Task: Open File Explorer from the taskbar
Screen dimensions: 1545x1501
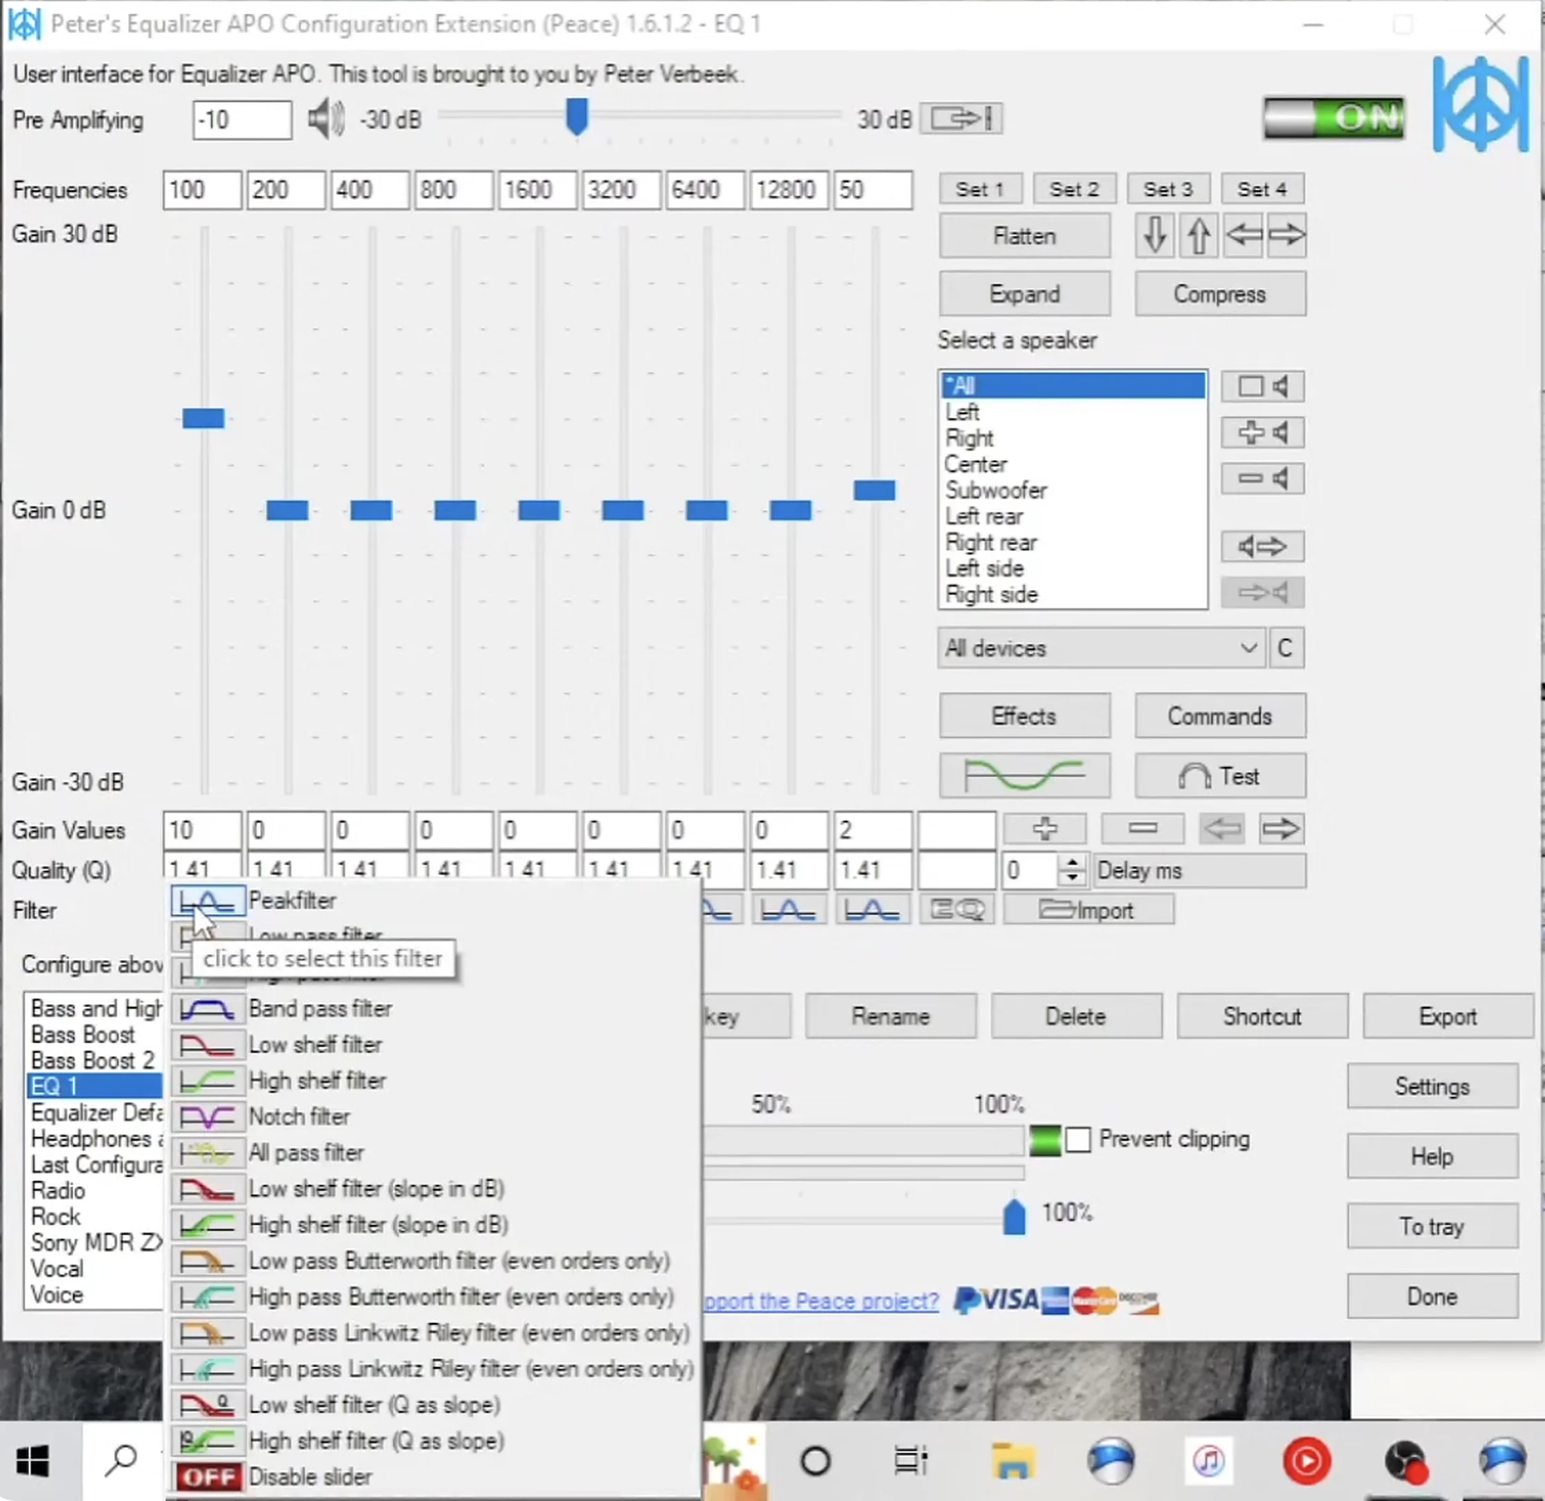Action: pyautogui.click(x=1013, y=1462)
